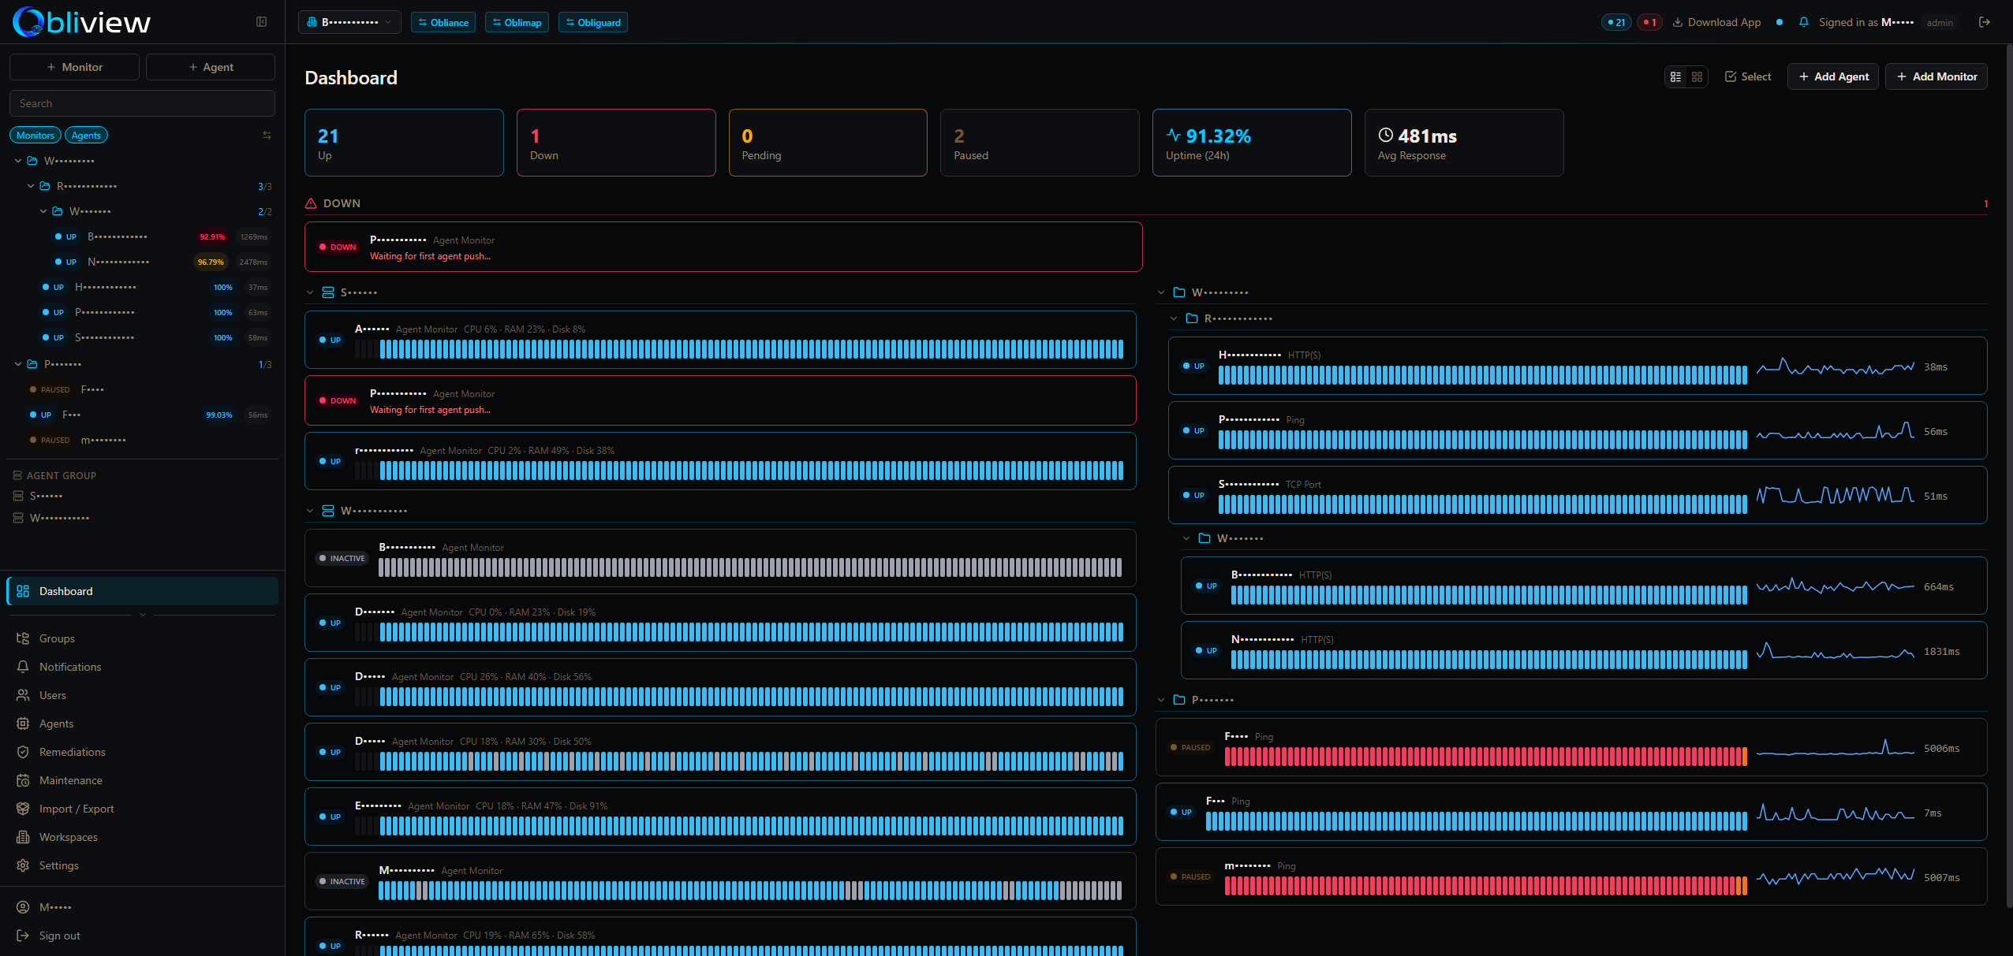
Task: Switch dashboard to grid view layout
Action: pyautogui.click(x=1697, y=76)
